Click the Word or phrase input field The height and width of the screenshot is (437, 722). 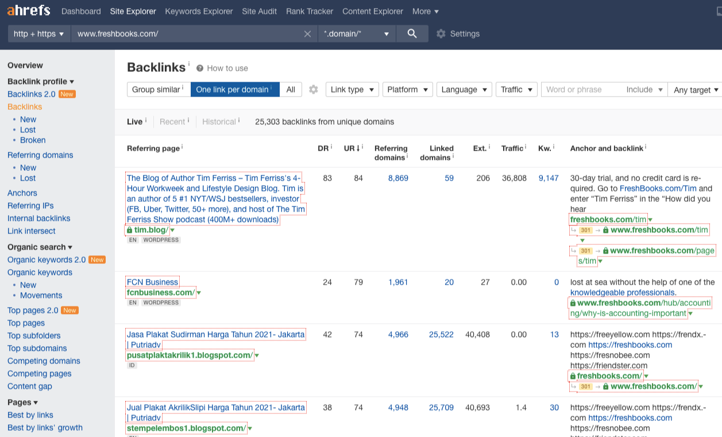pyautogui.click(x=581, y=90)
